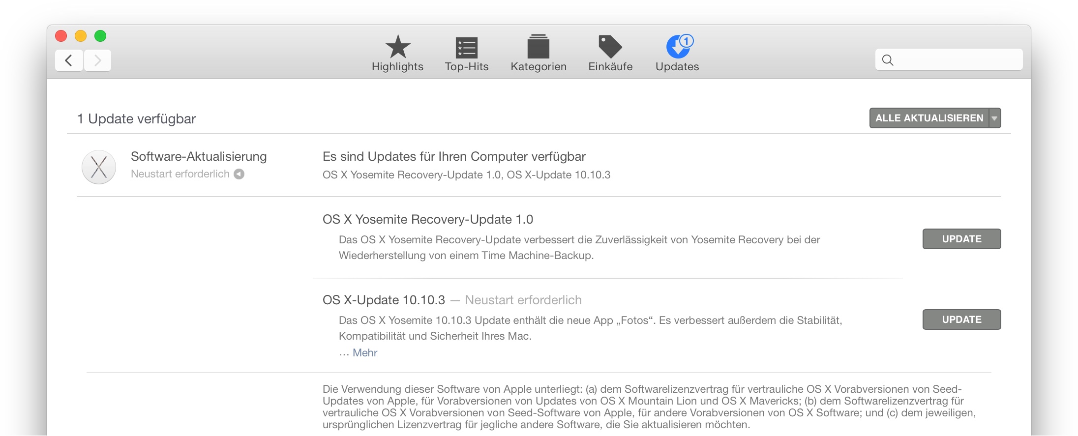This screenshot has width=1078, height=436.
Task: Click the OS X Software-Aktualisierung icon
Action: (x=99, y=167)
